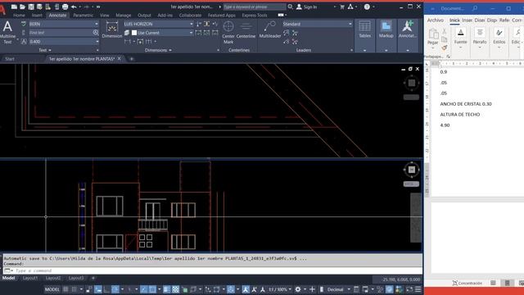
Task: Click the white dimension layer color swatch
Action: 134,33
